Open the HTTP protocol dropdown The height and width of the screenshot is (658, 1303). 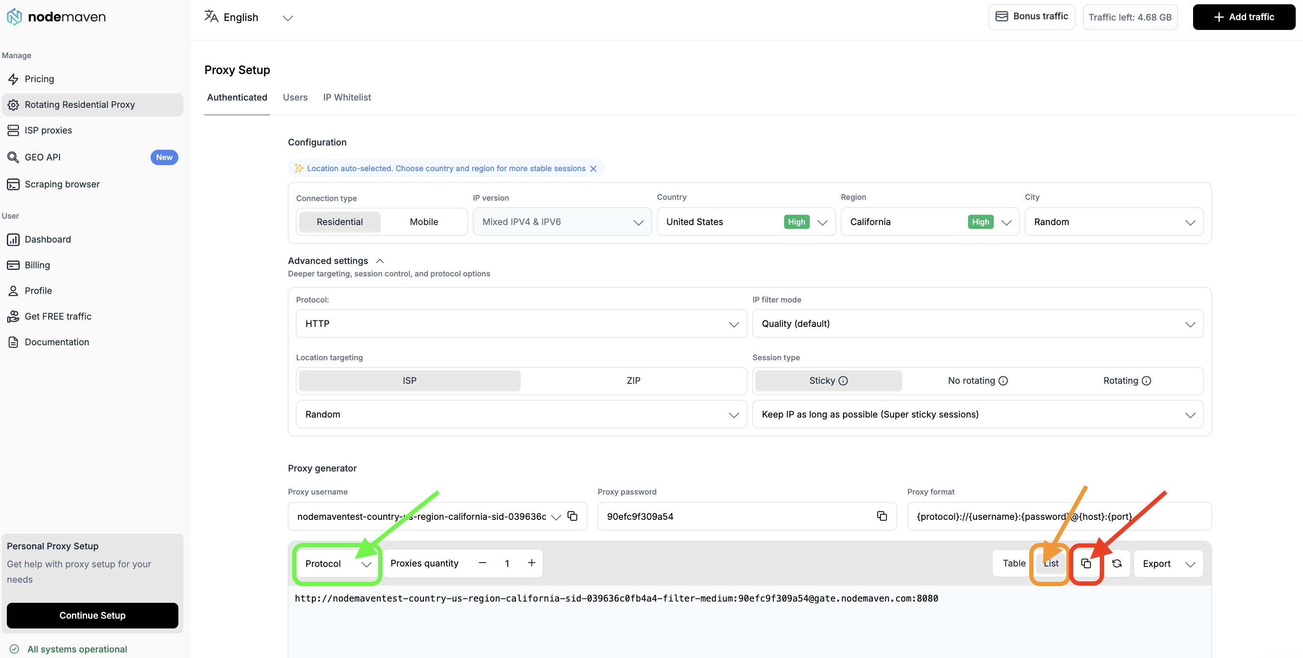pos(521,324)
